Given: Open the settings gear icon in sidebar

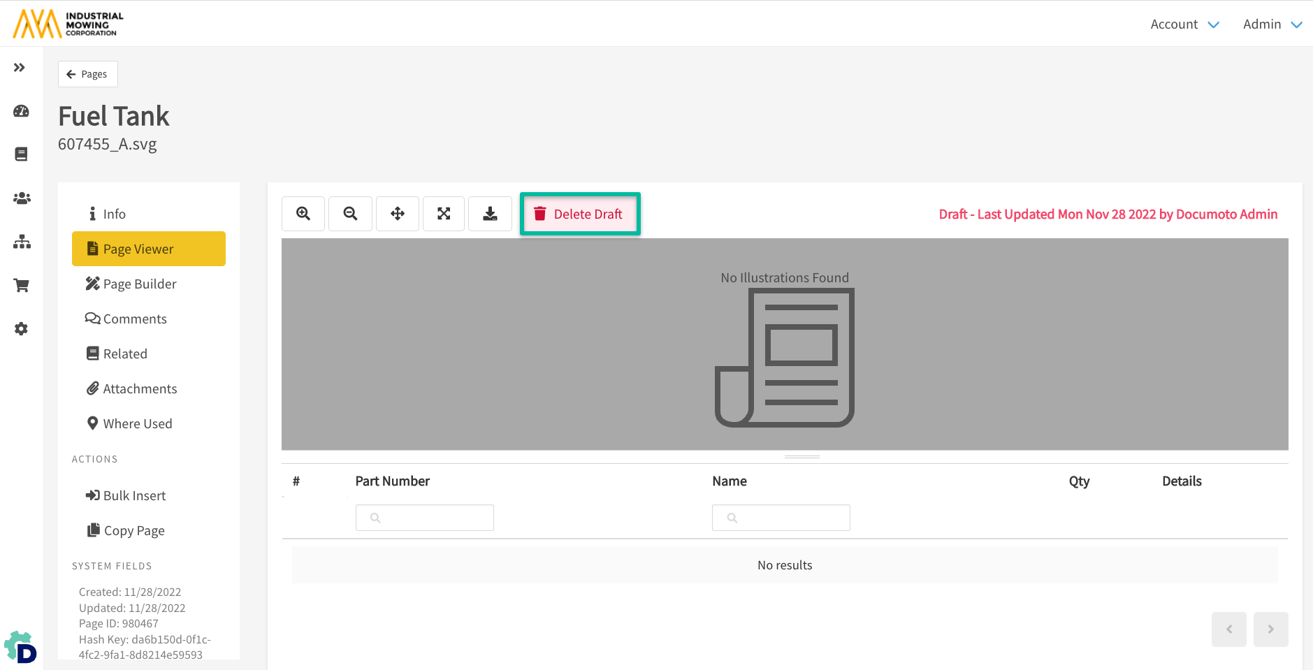Looking at the screenshot, I should pyautogui.click(x=22, y=329).
